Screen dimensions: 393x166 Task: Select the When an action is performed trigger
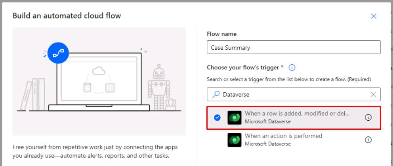(294, 140)
